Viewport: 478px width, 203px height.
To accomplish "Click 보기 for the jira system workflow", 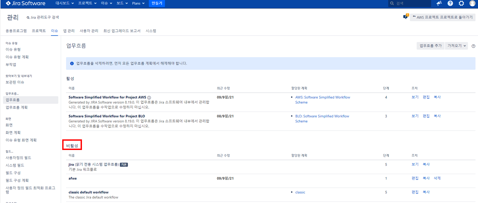I will pyautogui.click(x=415, y=165).
